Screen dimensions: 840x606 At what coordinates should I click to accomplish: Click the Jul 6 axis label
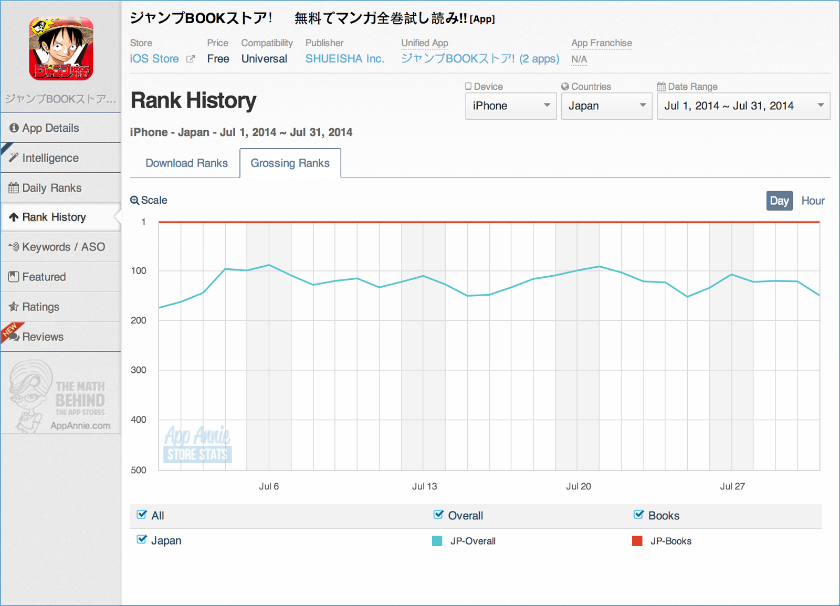269,486
